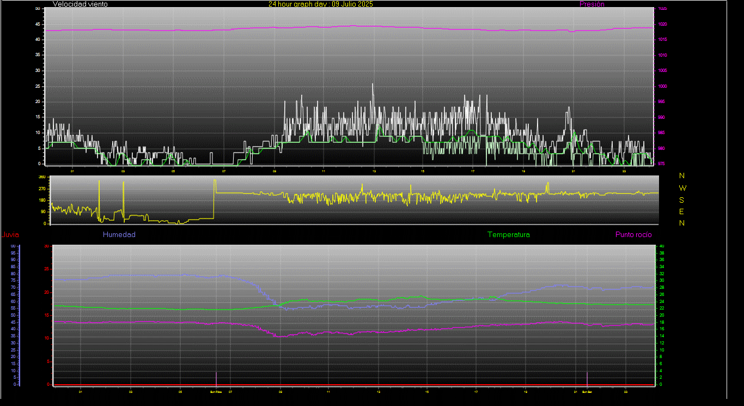Image resolution: width=744 pixels, height=406 pixels.
Task: Click wind speed axis value 25
Action: point(37,86)
